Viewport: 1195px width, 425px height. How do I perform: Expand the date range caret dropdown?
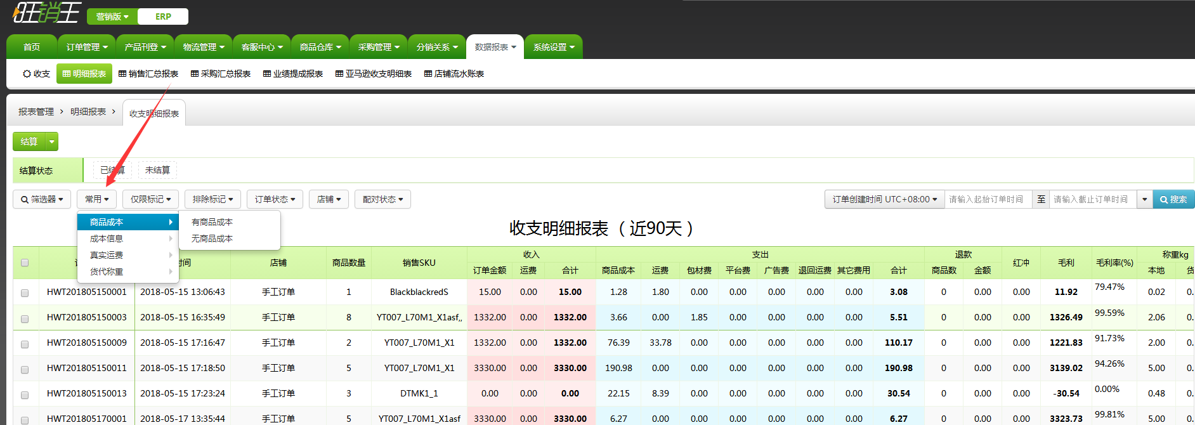coord(1144,199)
